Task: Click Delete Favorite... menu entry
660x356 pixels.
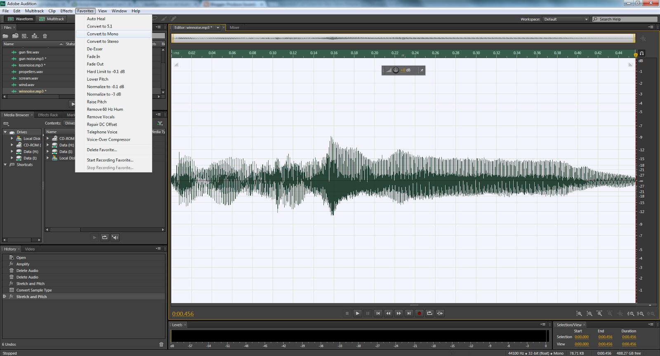Action: 113,150
